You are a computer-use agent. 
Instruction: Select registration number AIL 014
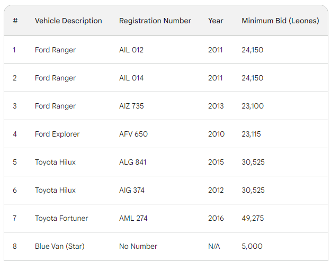click(x=131, y=78)
